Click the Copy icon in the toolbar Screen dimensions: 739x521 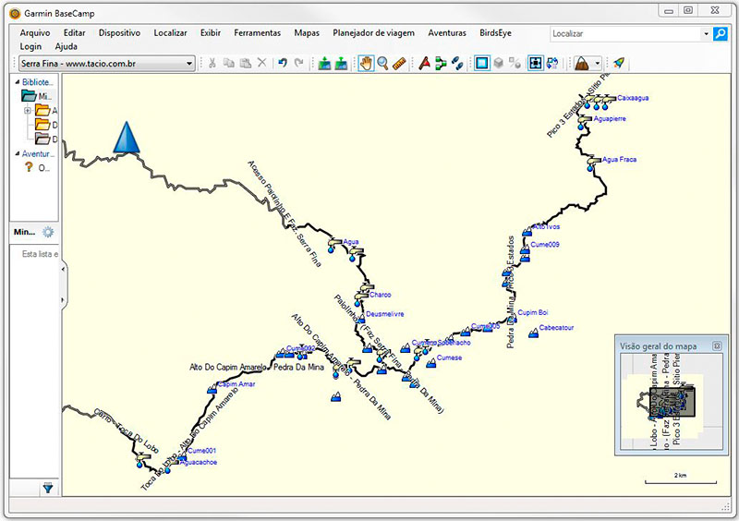(229, 63)
